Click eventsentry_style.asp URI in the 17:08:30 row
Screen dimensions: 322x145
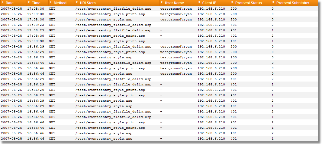(104, 20)
